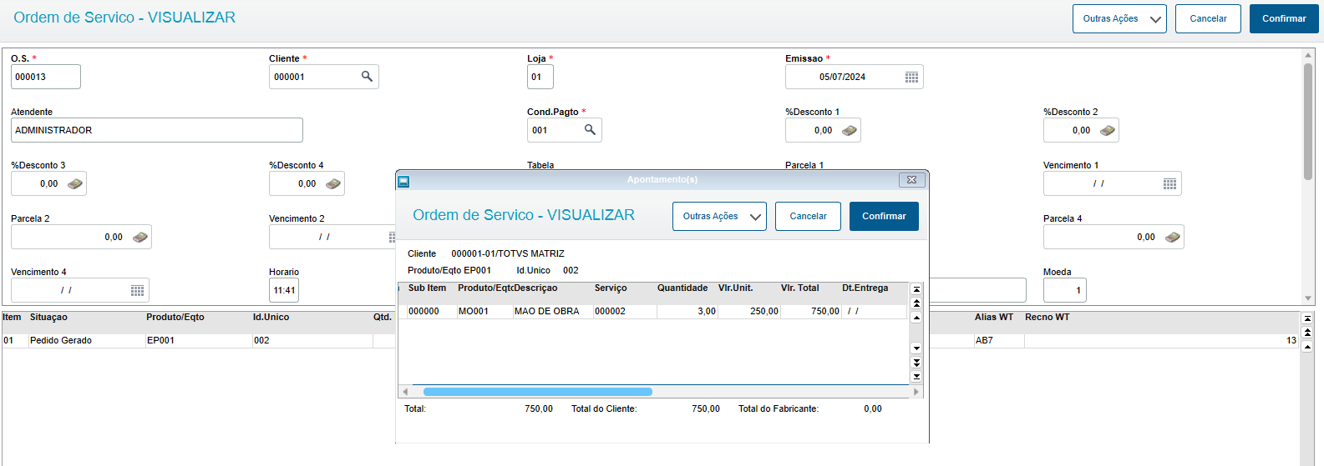Screen dimensions: 1324x466
Task: Open Cond.Pagto lookup magnifier
Action: (x=590, y=129)
